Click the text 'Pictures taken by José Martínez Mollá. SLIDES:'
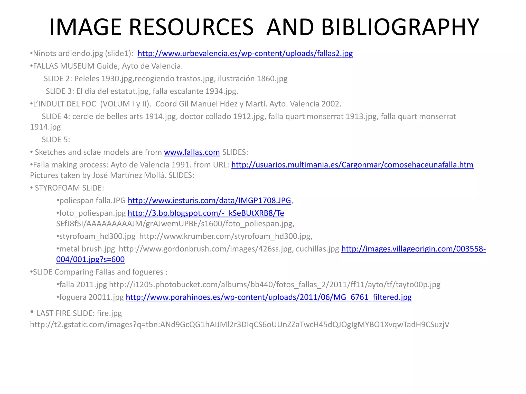 [112, 175]
